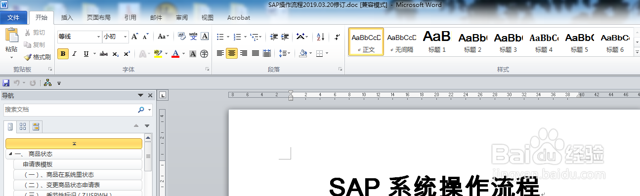Image resolution: width=640 pixels, height=196 pixels.
Task: Switch to the Acrobat tab
Action: pos(239,17)
